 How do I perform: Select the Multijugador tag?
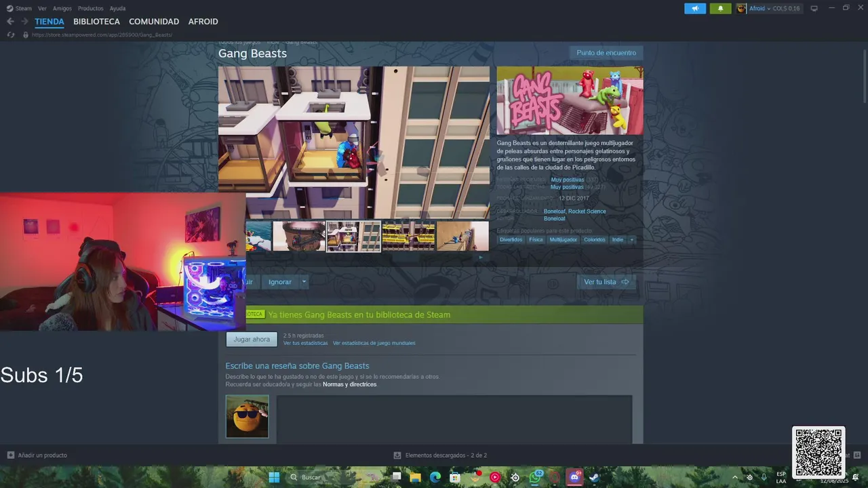click(x=563, y=239)
